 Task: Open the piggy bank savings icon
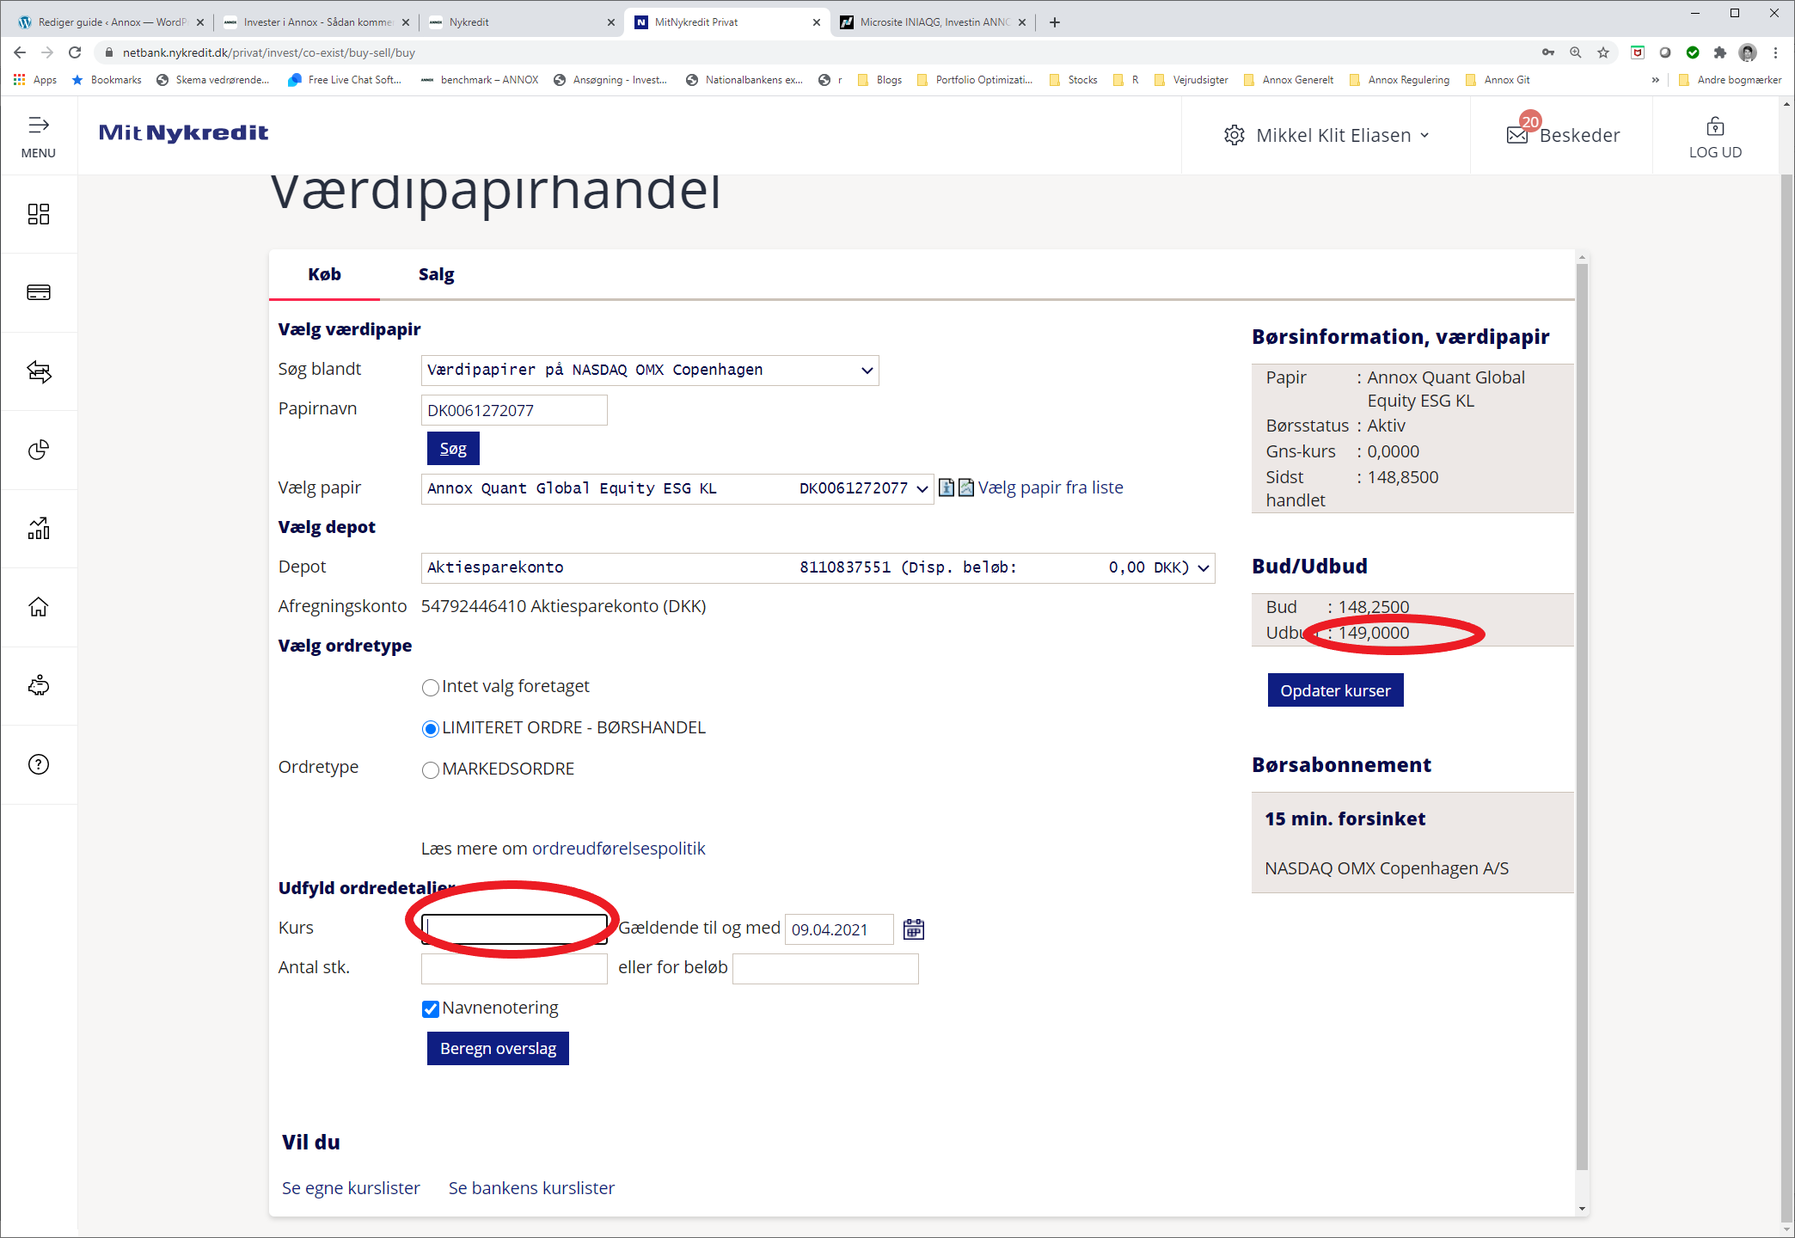39,685
